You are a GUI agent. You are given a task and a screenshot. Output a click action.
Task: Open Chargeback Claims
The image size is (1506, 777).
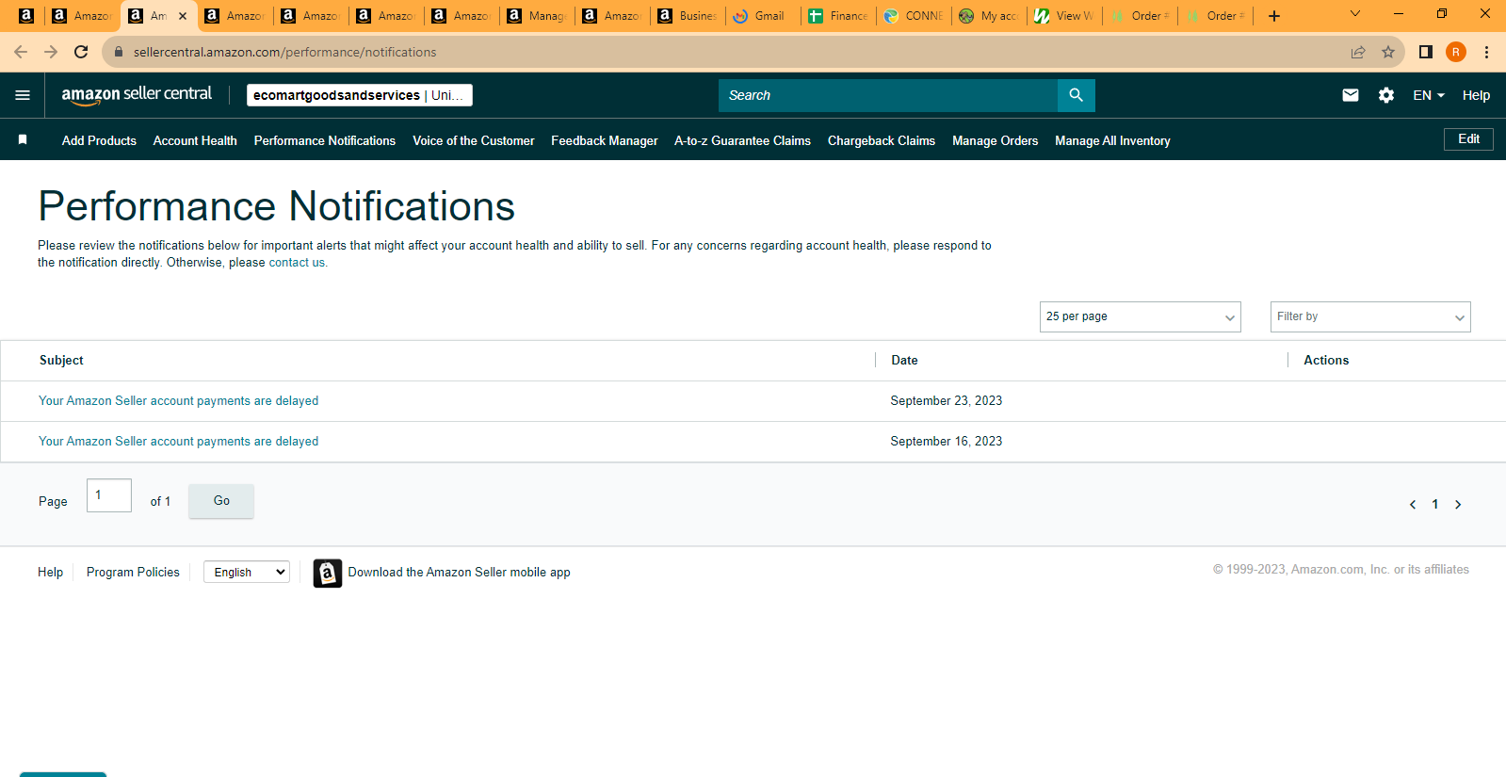pyautogui.click(x=882, y=140)
